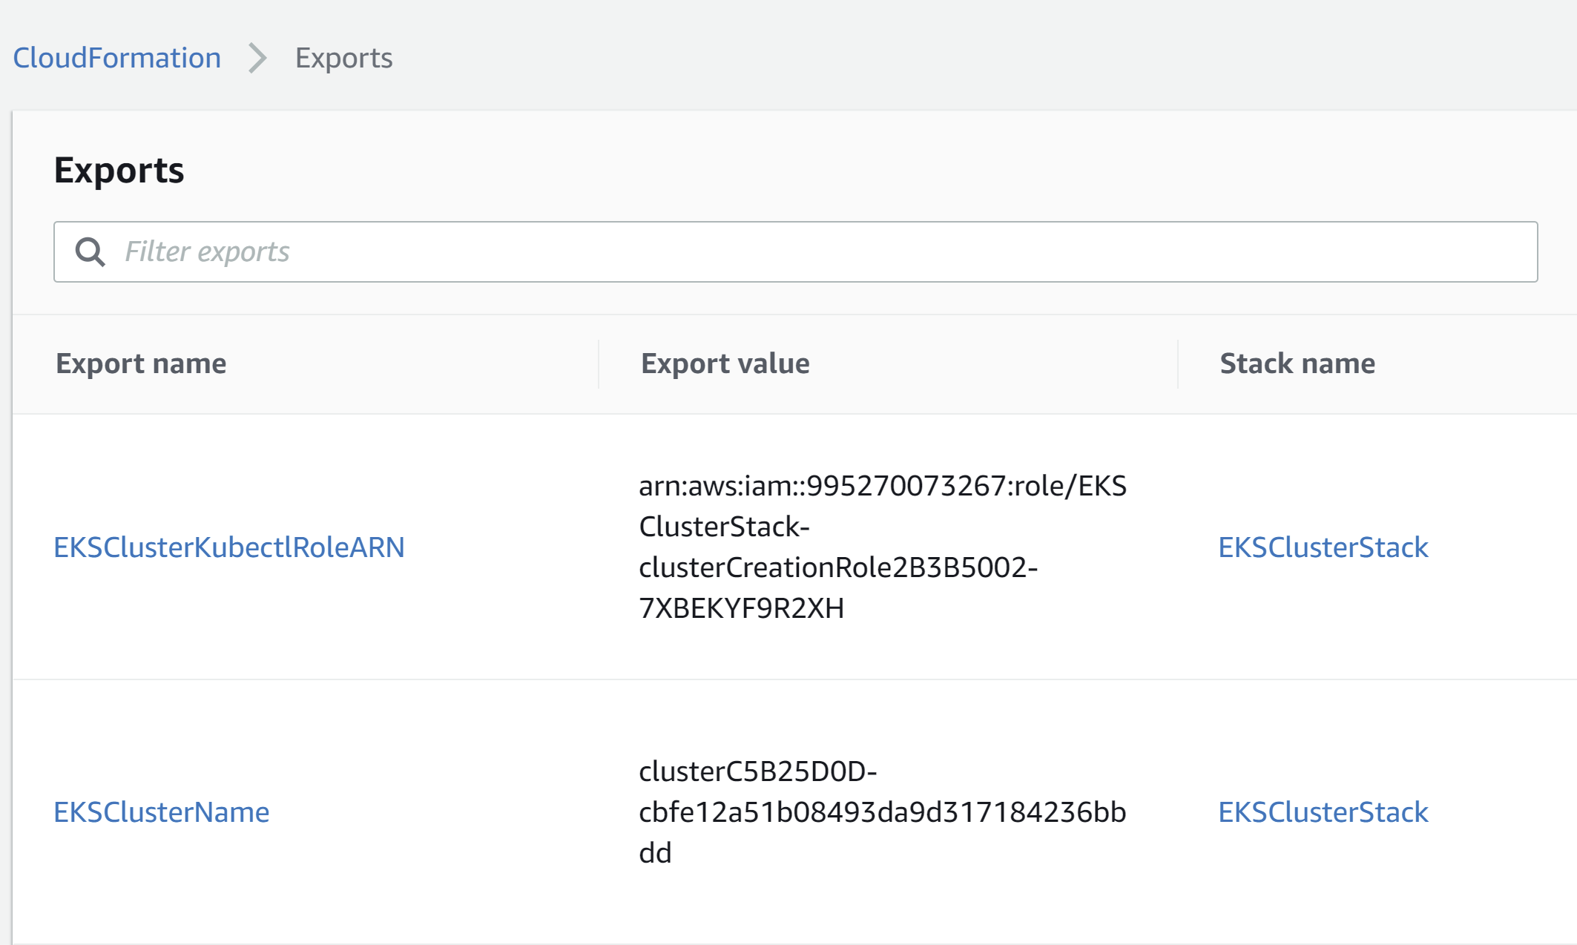Click the 7XBEKYF9R2XH line of ARN value
This screenshot has height=945, width=1577.
click(741, 608)
